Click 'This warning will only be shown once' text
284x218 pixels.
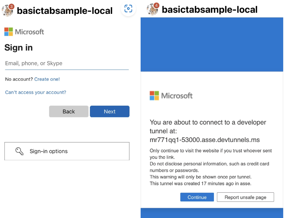coord(200,177)
